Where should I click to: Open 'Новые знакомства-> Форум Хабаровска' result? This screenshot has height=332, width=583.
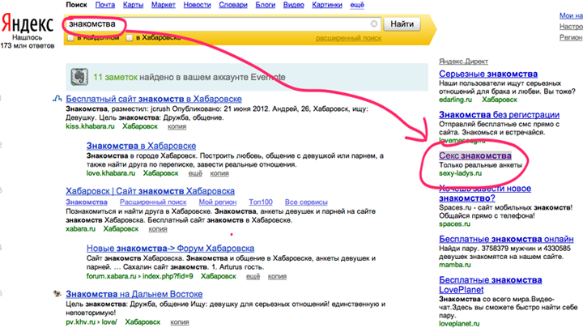point(170,248)
